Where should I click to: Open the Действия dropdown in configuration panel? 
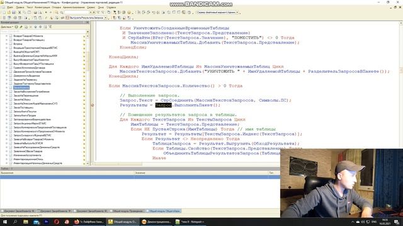[7, 26]
